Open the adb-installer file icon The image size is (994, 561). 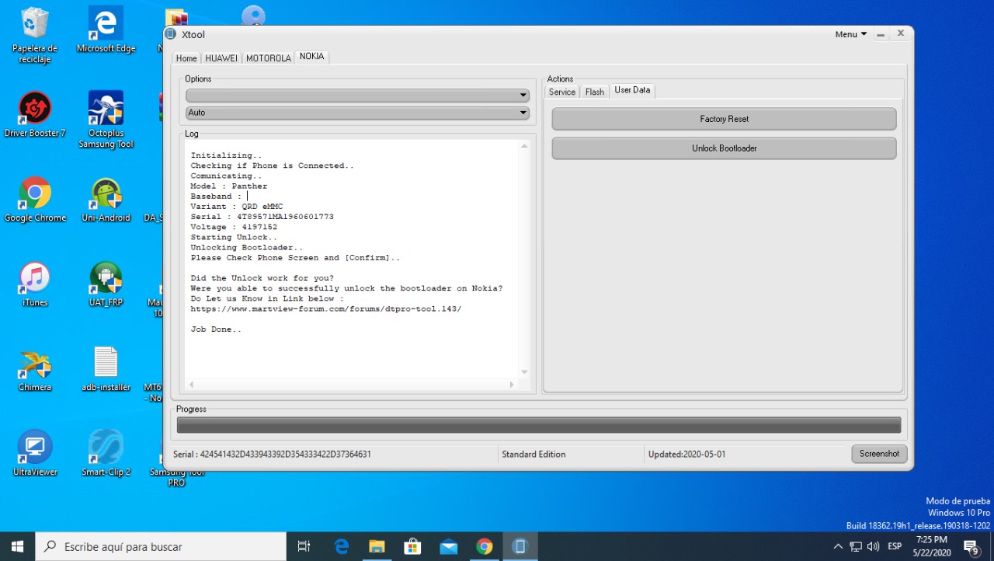tap(106, 364)
